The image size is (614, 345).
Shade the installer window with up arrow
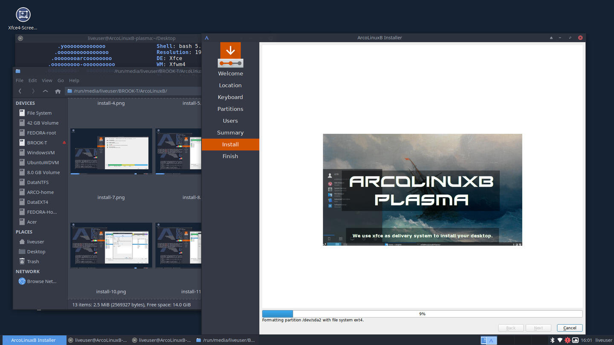[x=551, y=37]
